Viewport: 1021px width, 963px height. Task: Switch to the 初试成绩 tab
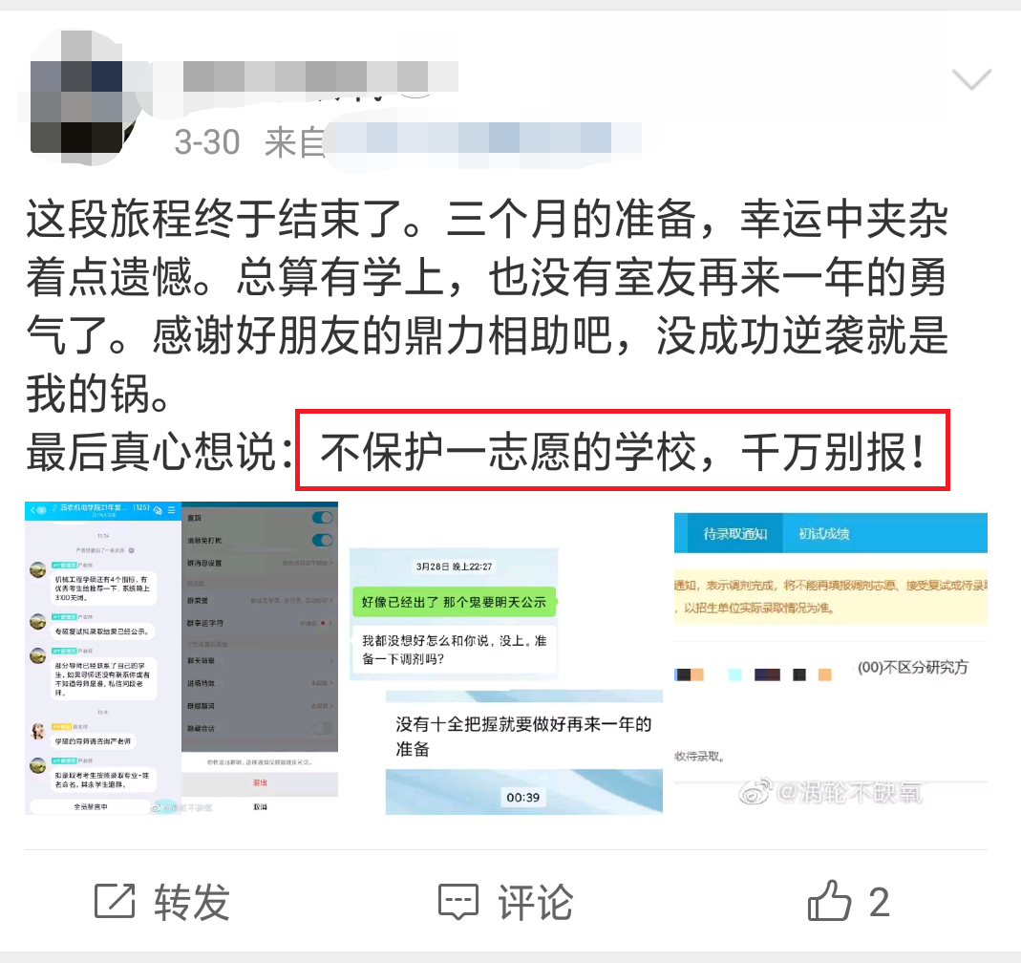coord(823,534)
